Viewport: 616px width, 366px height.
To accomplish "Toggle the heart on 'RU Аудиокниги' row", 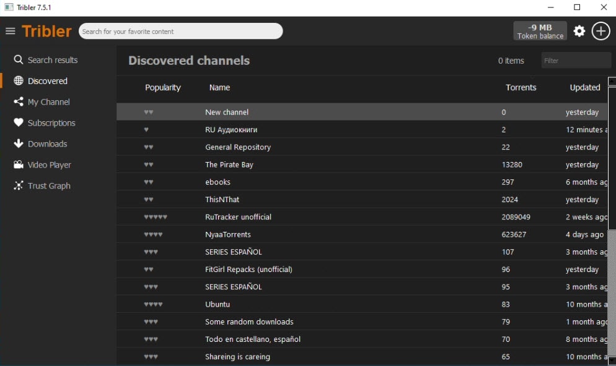I will point(146,130).
